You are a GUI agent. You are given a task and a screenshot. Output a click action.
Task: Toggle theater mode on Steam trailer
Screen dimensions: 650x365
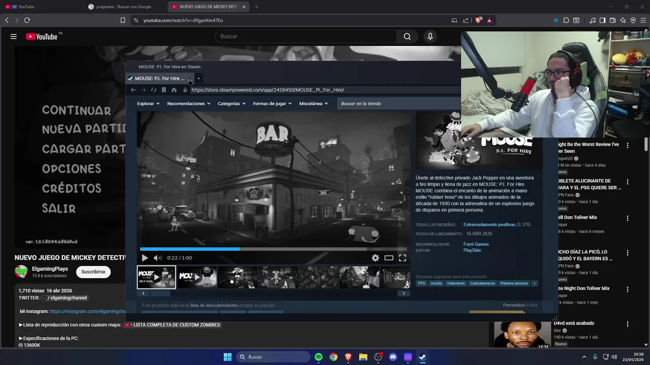click(x=389, y=258)
